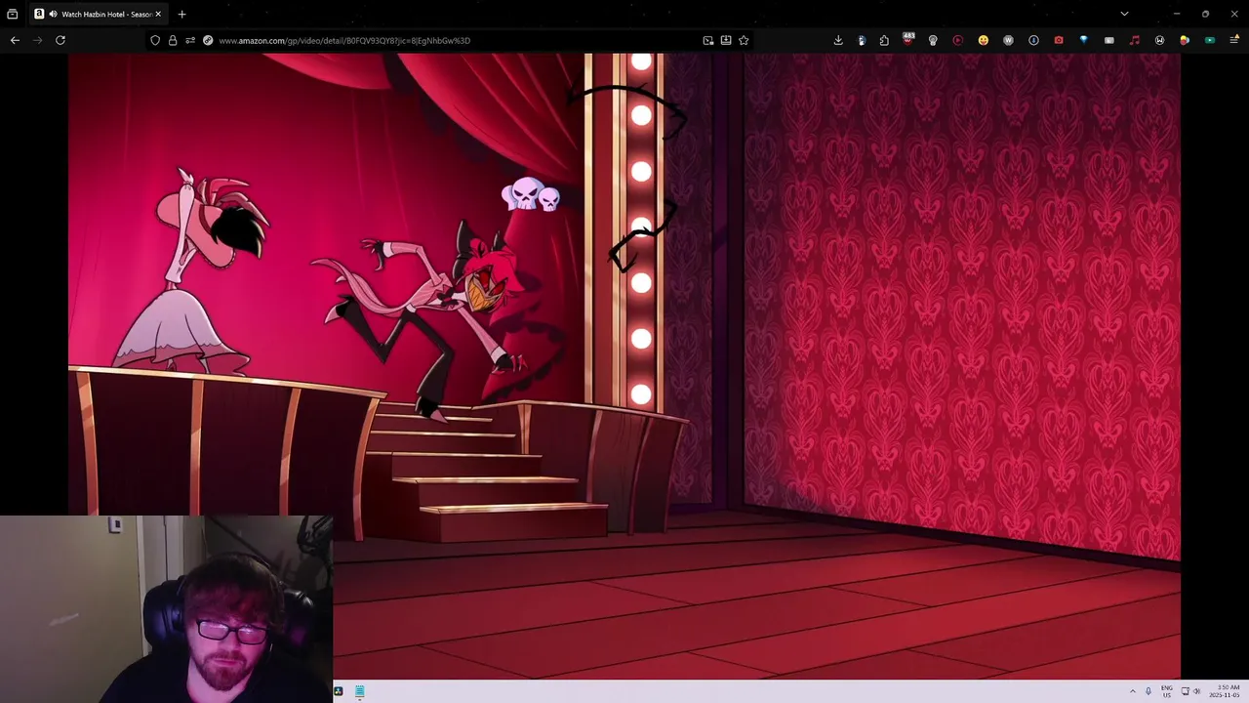
Task: Open the volume speaker icon in system tray
Action: (1197, 691)
